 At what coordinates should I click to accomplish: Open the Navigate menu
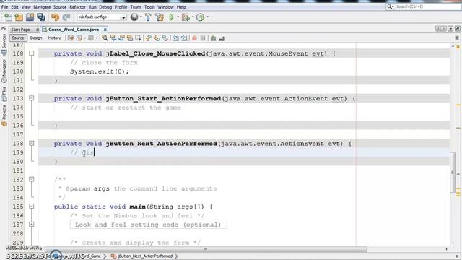(42, 7)
